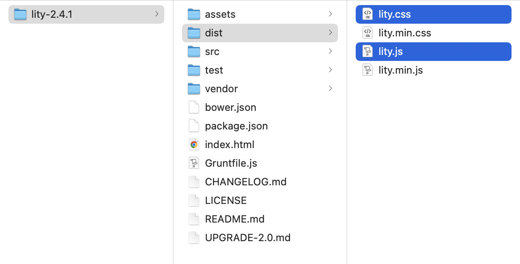Viewport: 520px width, 264px height.
Task: Select the UPGRADE-2.0.md file name
Action: [248, 238]
